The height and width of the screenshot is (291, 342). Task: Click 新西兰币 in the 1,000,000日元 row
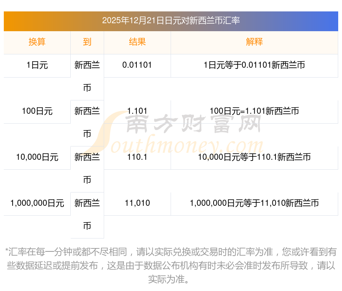pyautogui.click(x=87, y=214)
